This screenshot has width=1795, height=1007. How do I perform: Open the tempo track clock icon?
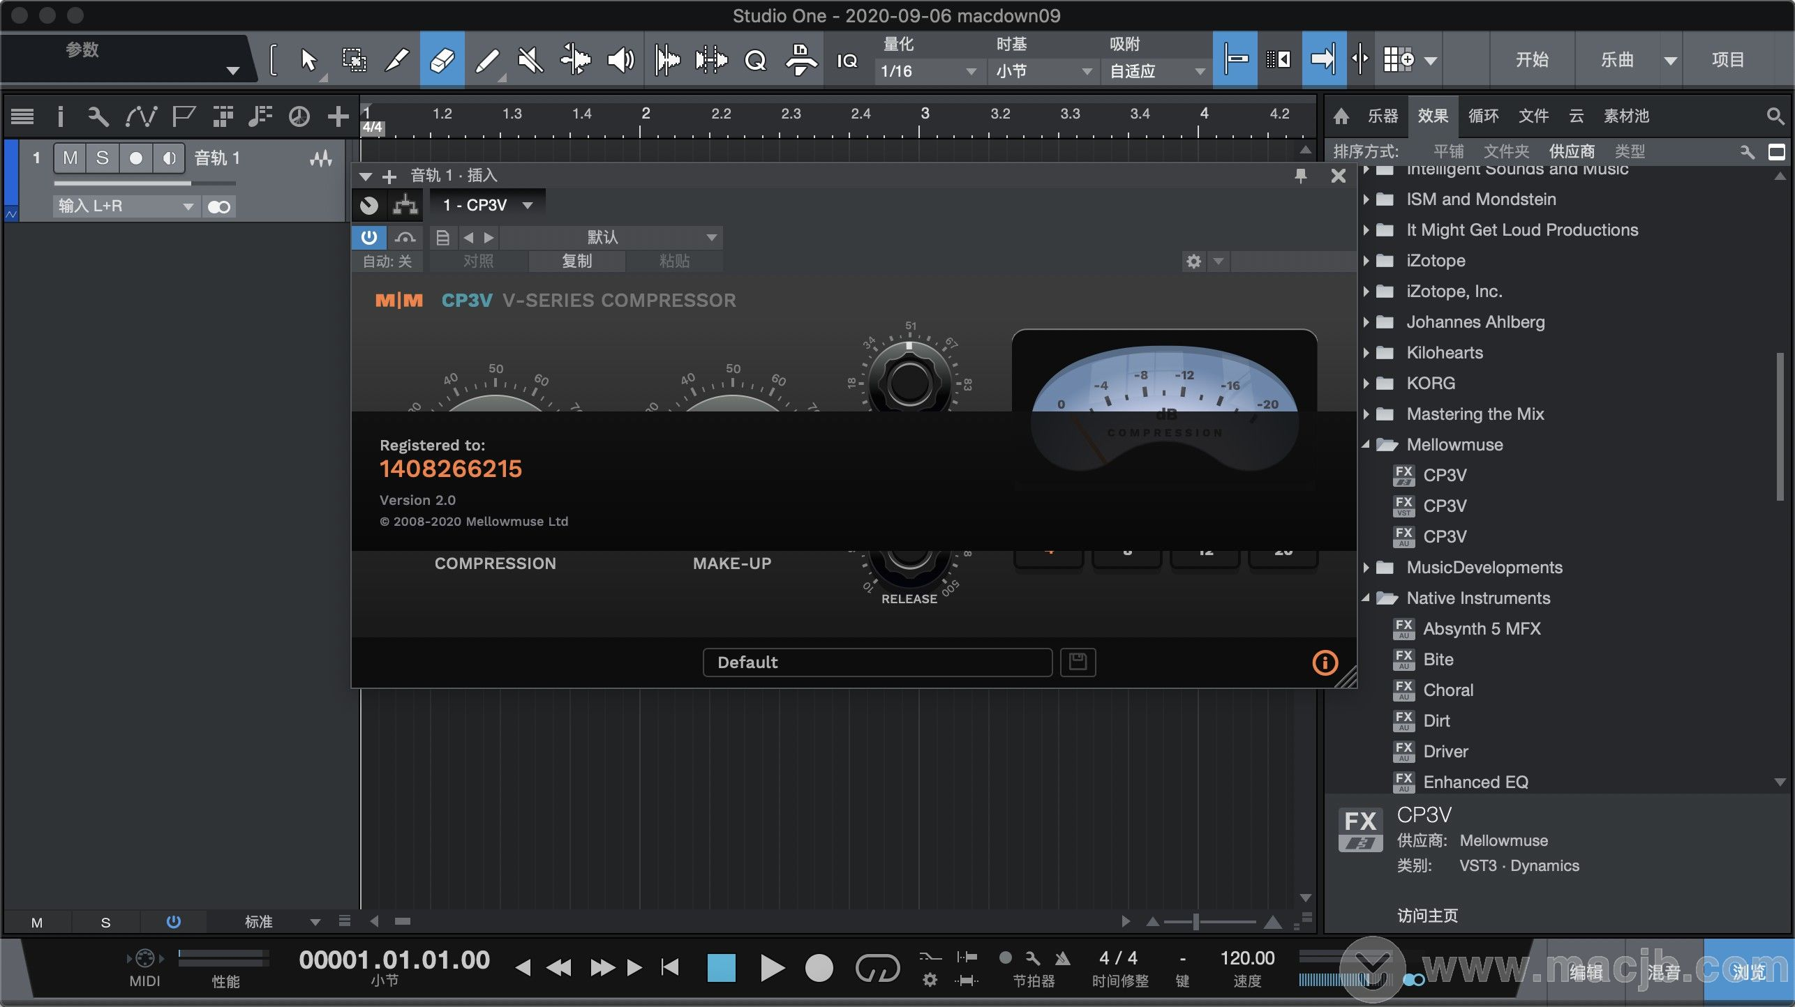[299, 116]
